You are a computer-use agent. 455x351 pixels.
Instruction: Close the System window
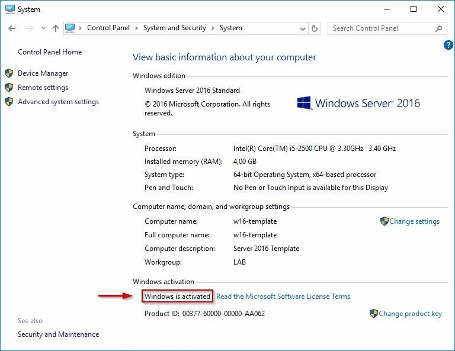pyautogui.click(x=441, y=9)
